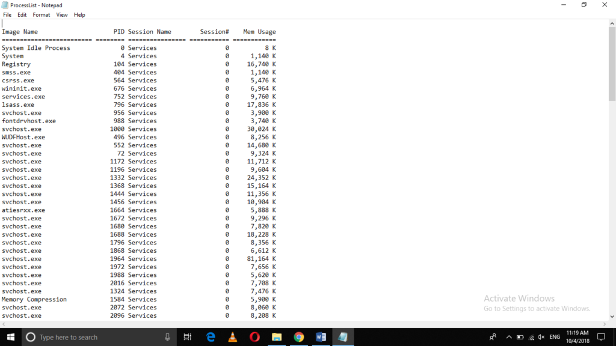The width and height of the screenshot is (616, 346).
Task: Unmute the system volume
Action: [x=540, y=336]
